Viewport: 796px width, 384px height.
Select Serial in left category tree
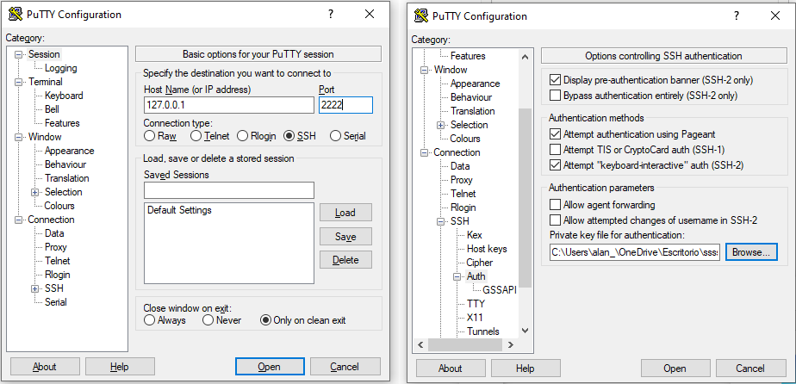(56, 302)
